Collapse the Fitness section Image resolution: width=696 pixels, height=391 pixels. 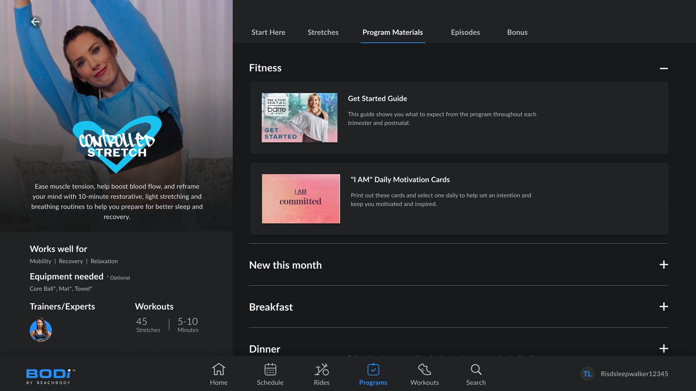click(664, 68)
